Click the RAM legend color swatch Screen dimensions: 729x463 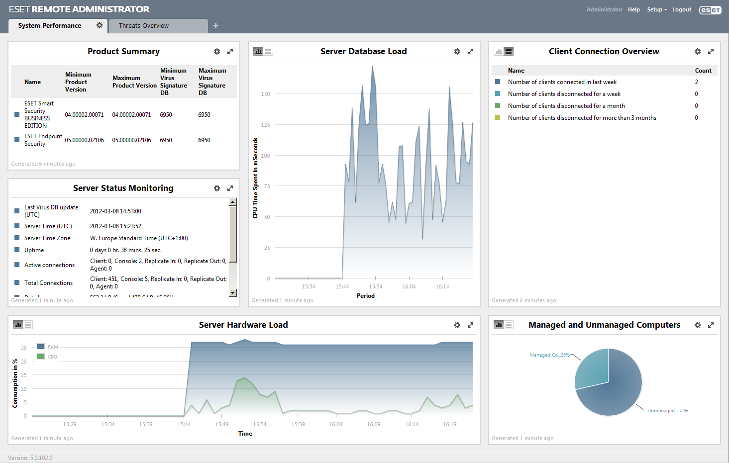click(x=40, y=347)
